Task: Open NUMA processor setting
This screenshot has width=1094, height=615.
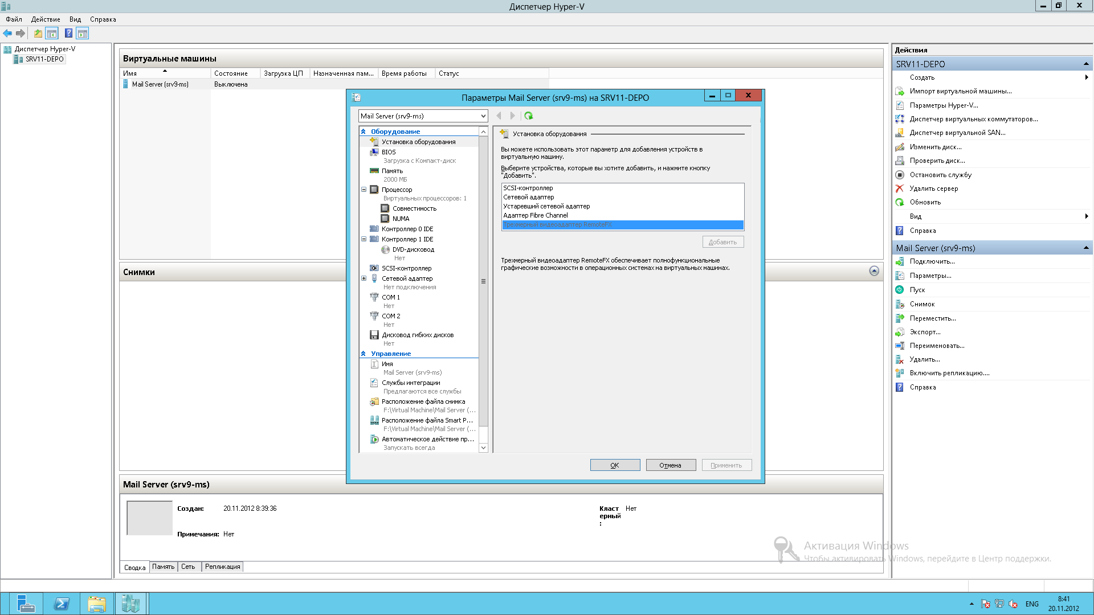Action: [x=401, y=219]
